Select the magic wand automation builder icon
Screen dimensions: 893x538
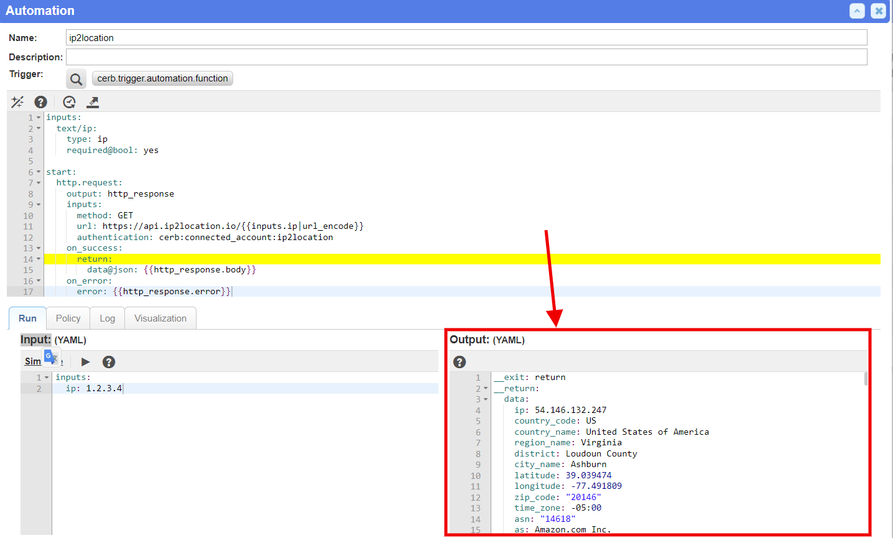click(17, 101)
